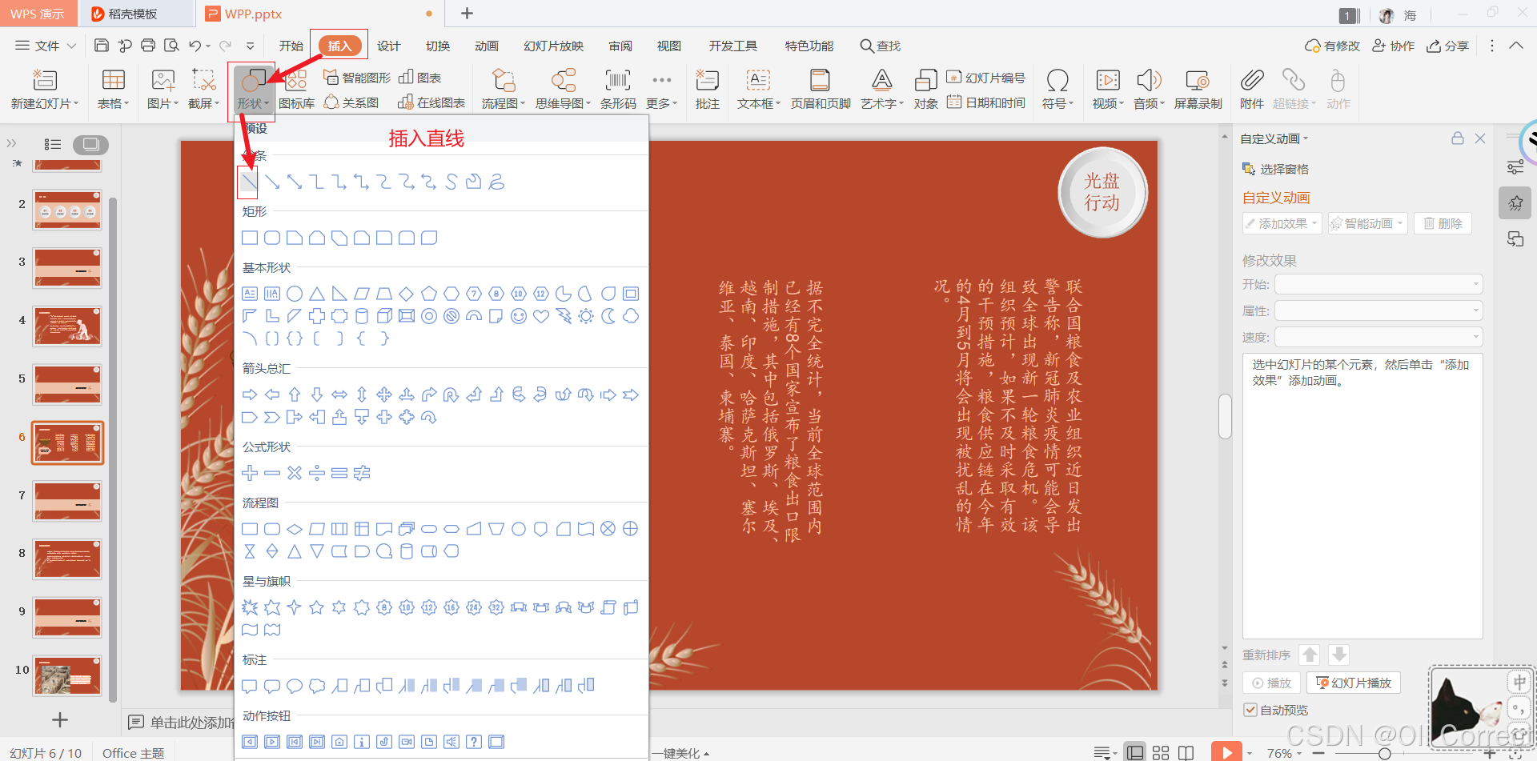The image size is (1537, 761).
Task: Switch to slide thumbnail view toggle
Action: 90,144
